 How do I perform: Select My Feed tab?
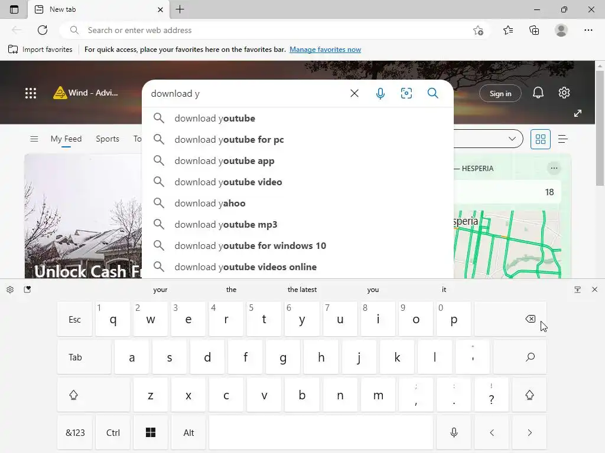(66, 139)
